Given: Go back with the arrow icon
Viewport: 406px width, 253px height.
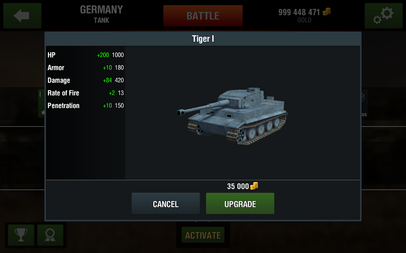Looking at the screenshot, I should tap(22, 16).
